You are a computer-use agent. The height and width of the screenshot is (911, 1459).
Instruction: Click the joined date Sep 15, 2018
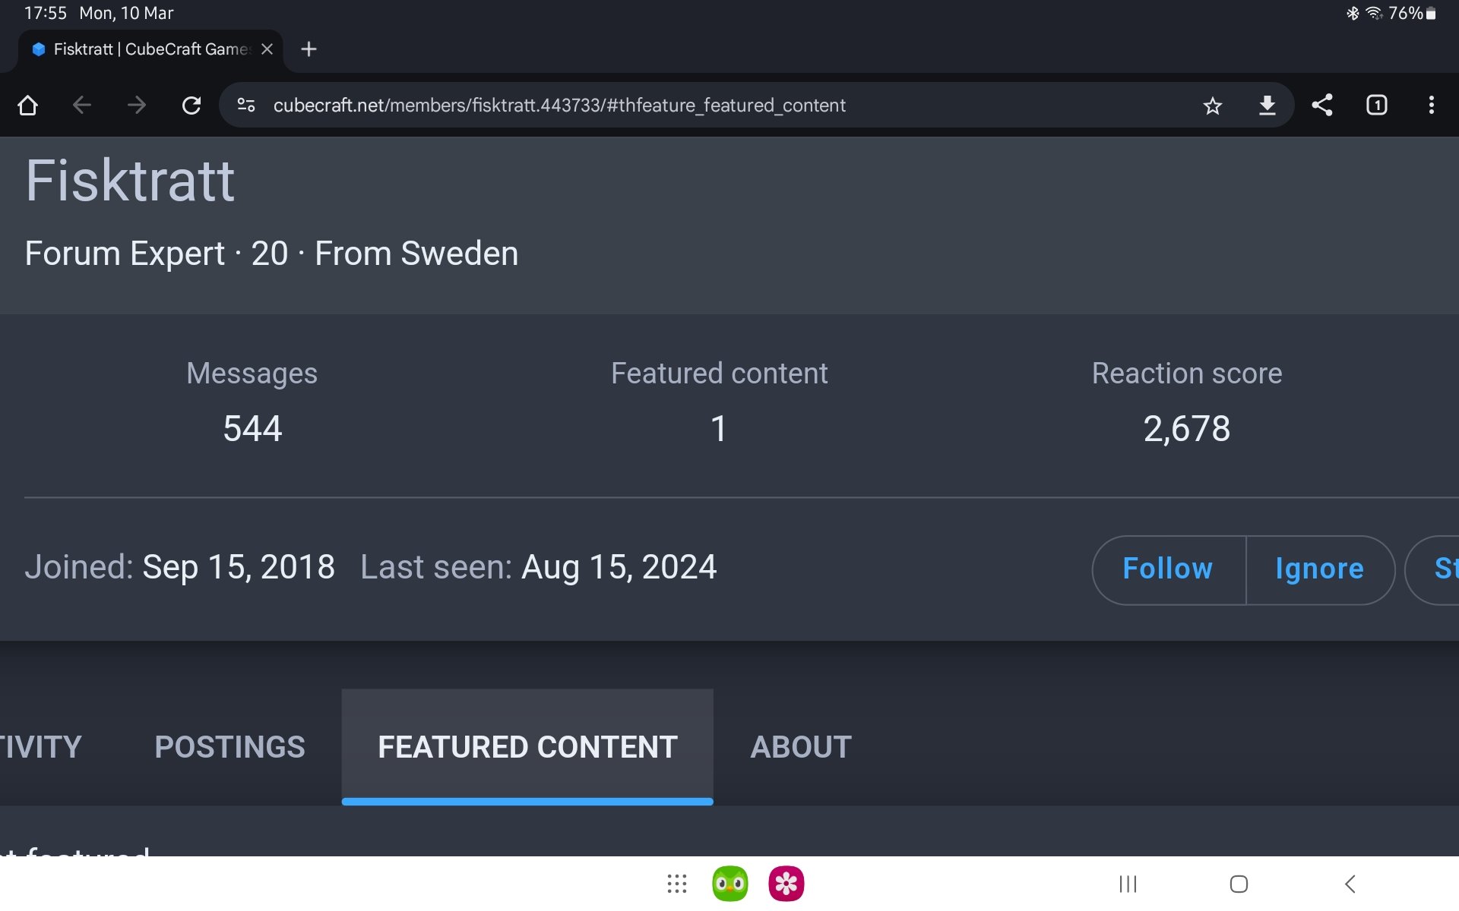239,567
